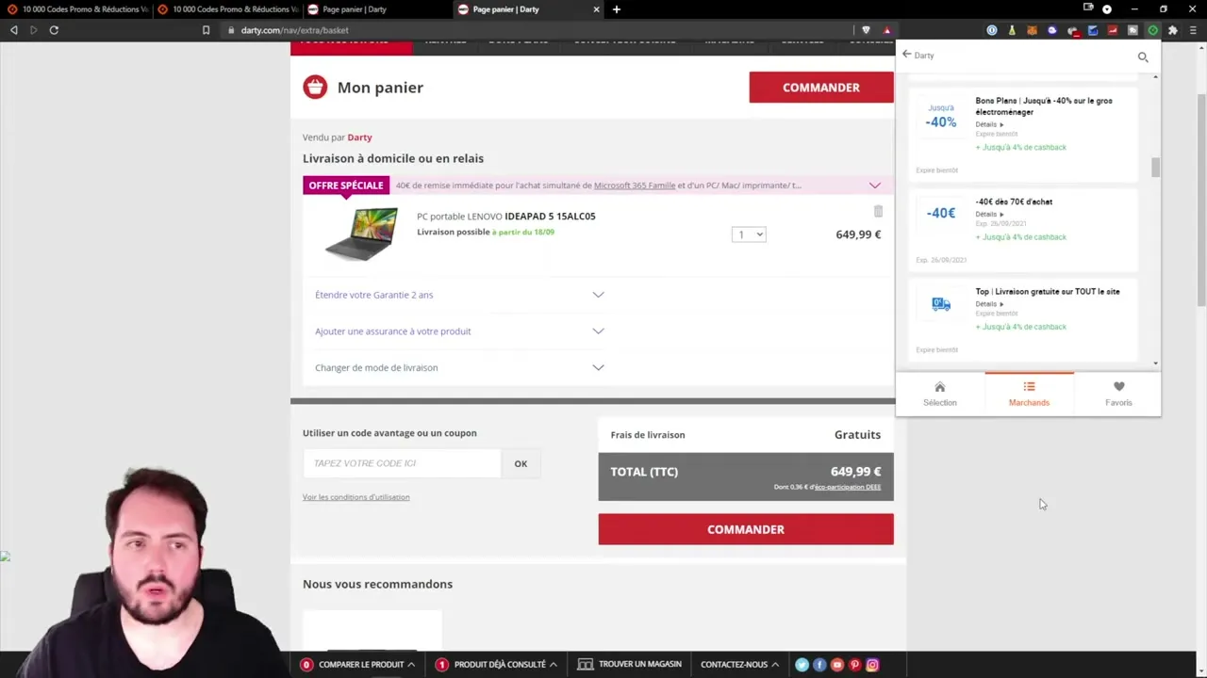Click the red COMMANDER button
The image size is (1207, 678).
745,529
